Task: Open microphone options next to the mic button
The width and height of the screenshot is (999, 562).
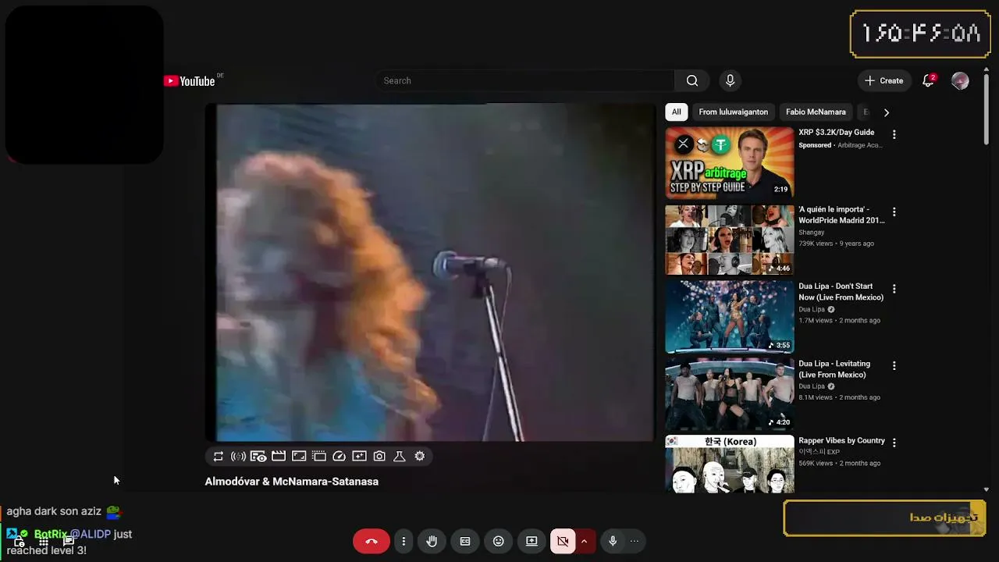Action: click(634, 541)
